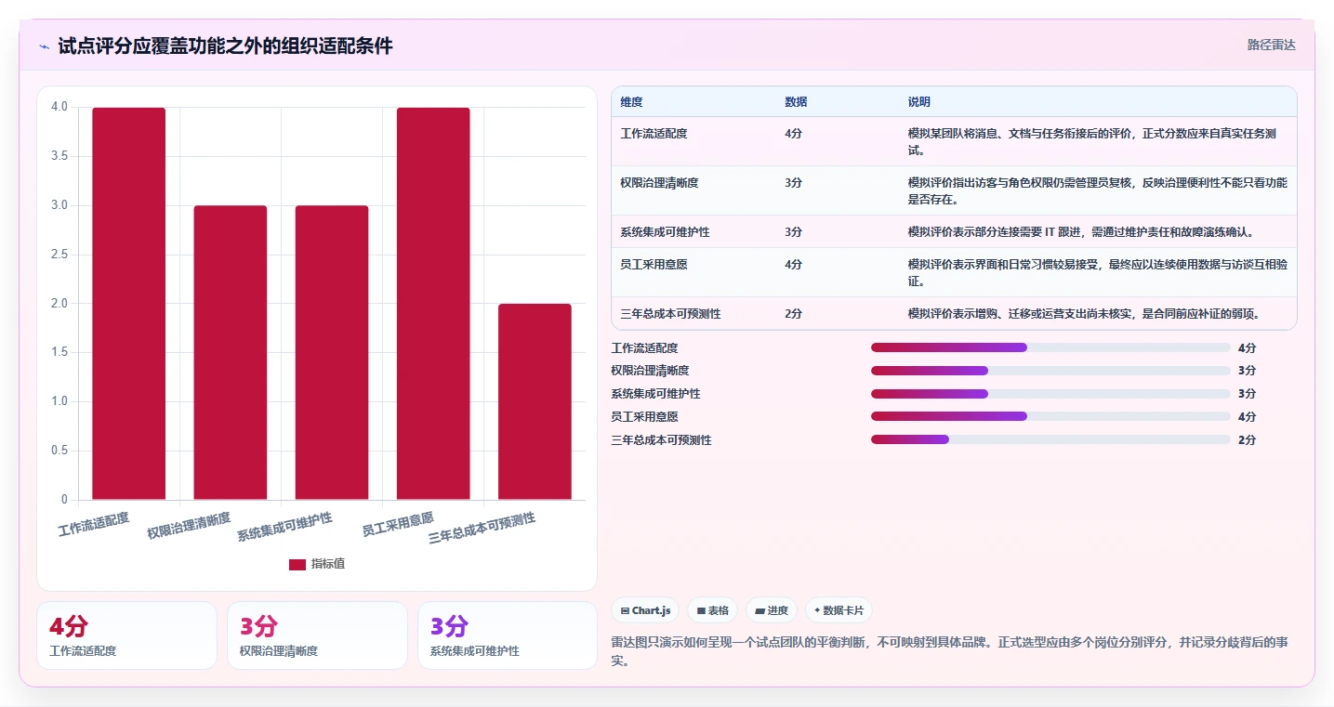The width and height of the screenshot is (1334, 707).
Task: Click the description starting 模拟评价指出访客与角色权限
Action: click(1097, 191)
